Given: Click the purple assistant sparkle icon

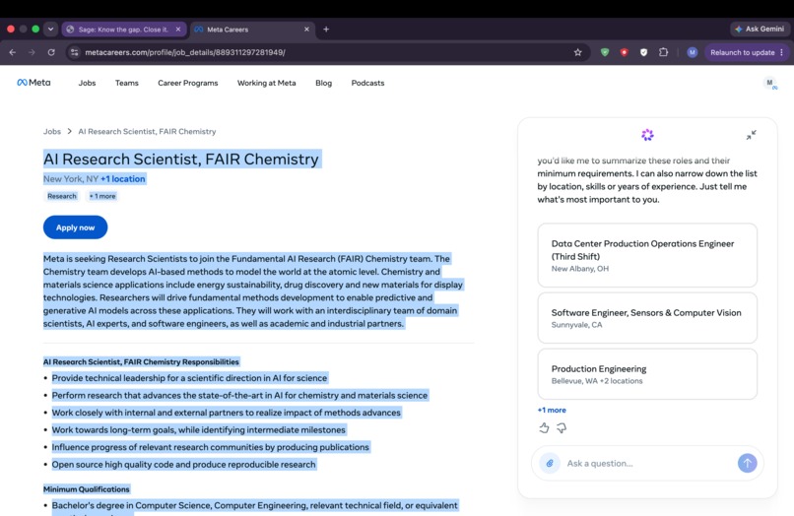Looking at the screenshot, I should point(647,135).
